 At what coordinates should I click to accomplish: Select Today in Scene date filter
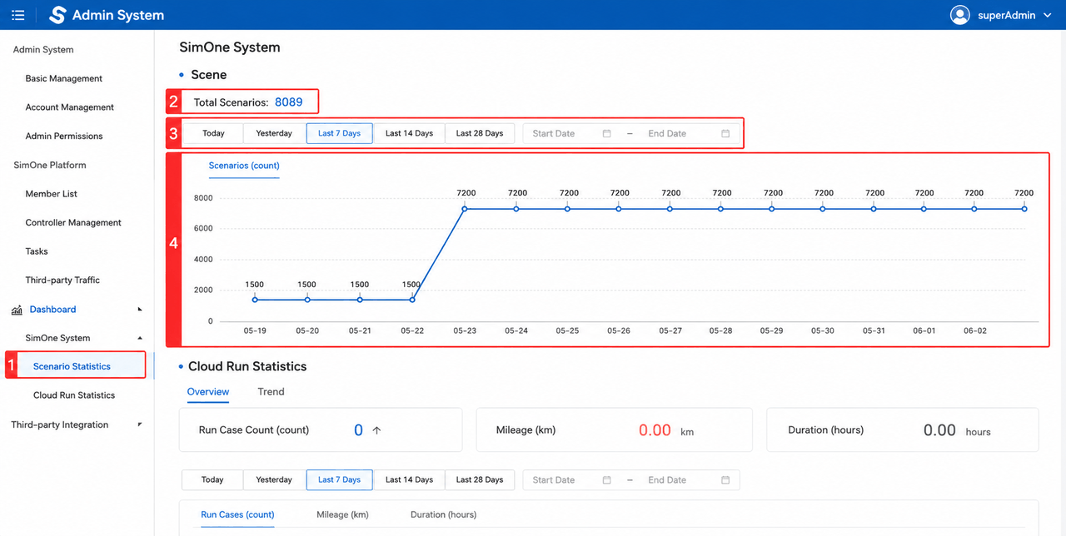[213, 133]
